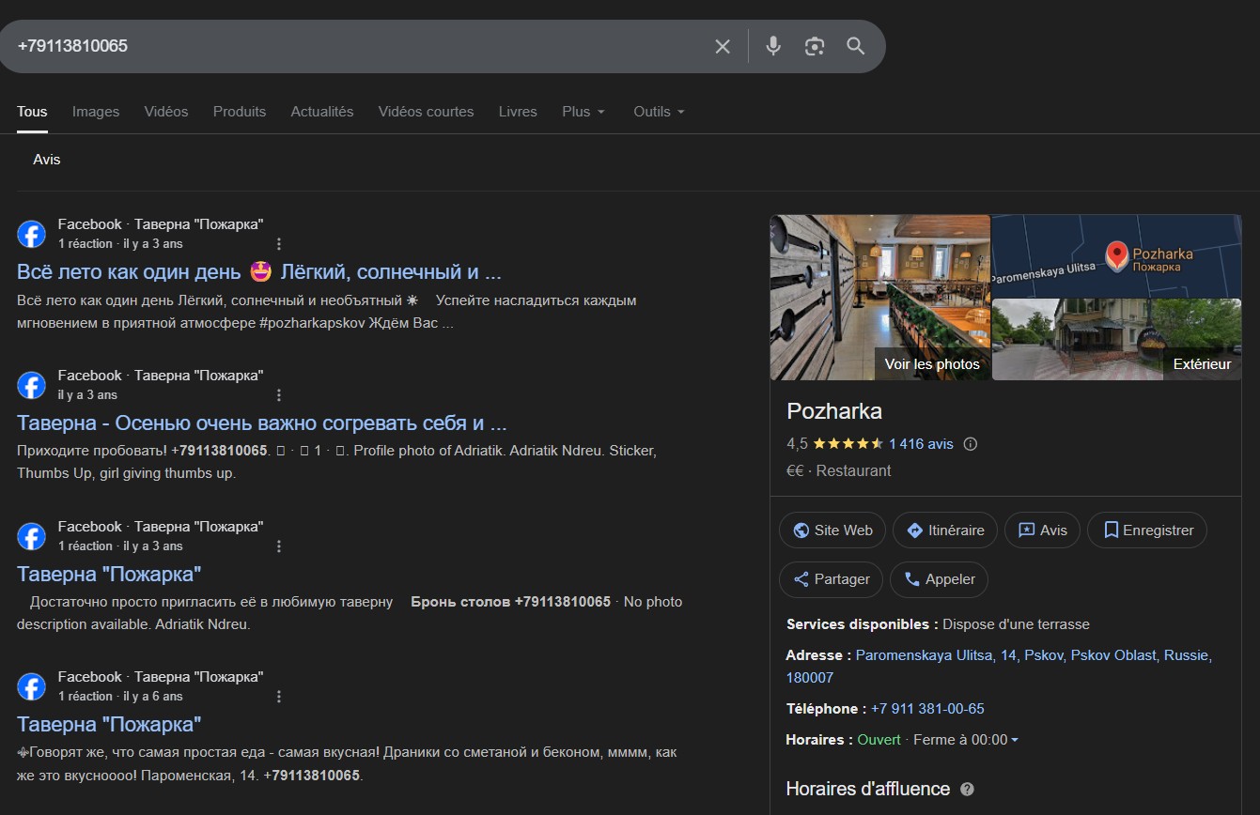1260x815 pixels.
Task: Expand opening hours next to Ferme à 00:00
Action: (1015, 740)
